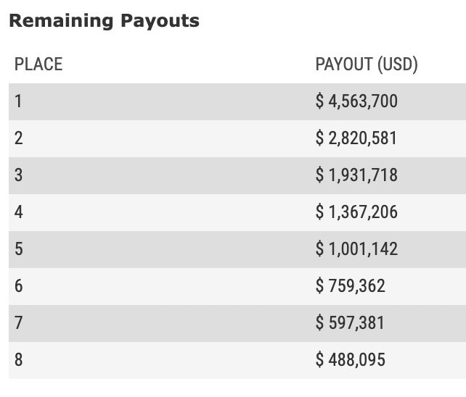This screenshot has height=397, width=466.
Task: Click the $ 759,362 payout amount
Action: (350, 286)
